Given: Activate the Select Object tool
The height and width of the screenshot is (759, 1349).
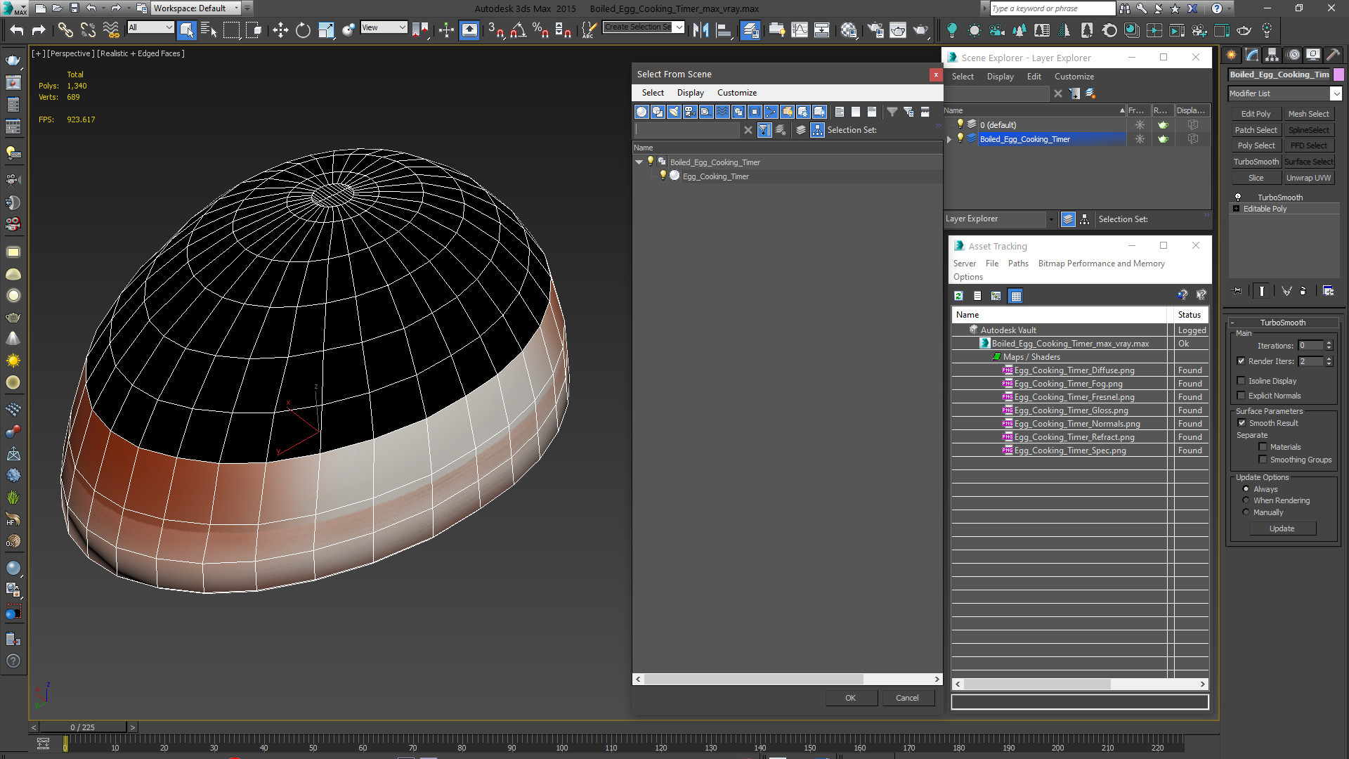Looking at the screenshot, I should click(x=186, y=30).
